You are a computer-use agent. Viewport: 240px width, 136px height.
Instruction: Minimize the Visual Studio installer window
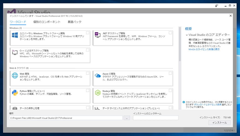[225, 6]
